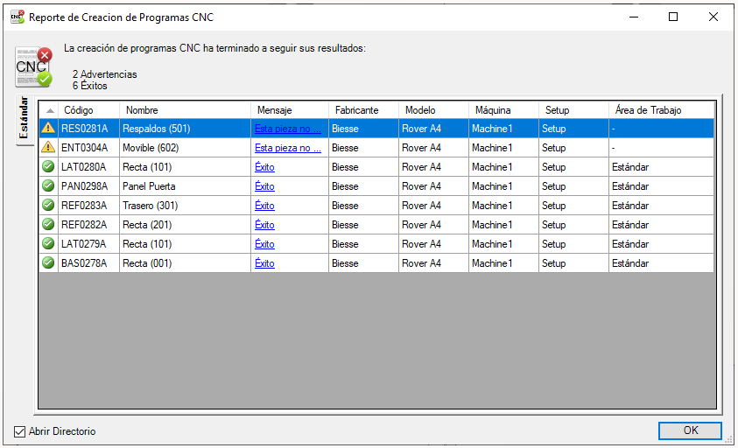Sort by Área de Trabajo column header
The height and width of the screenshot is (448, 738).
pos(661,110)
